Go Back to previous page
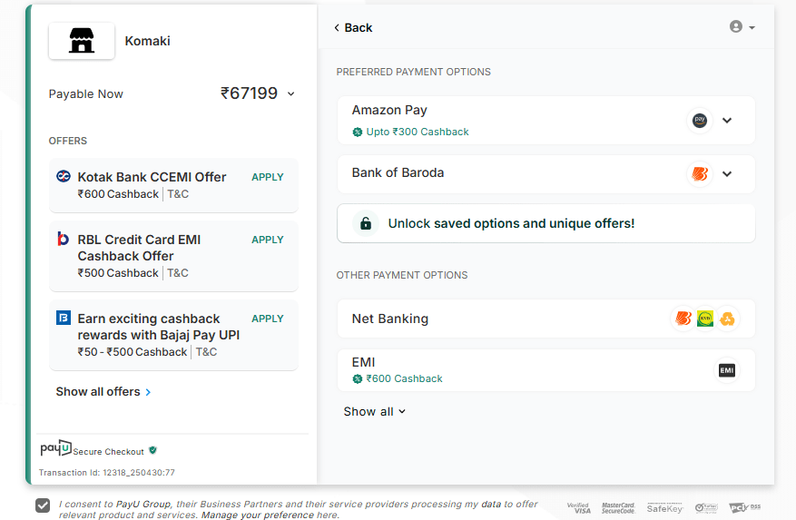Viewport: 796px width, 520px height. pos(353,28)
